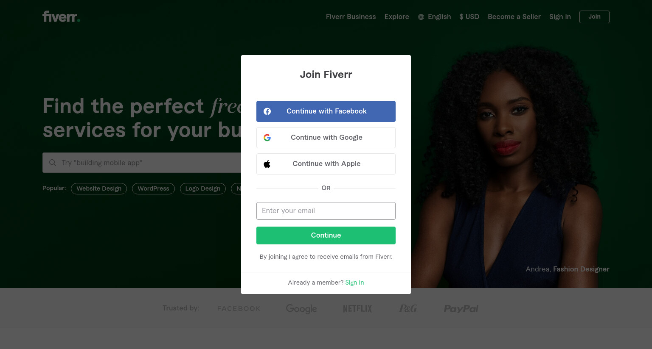Click Continue with Facebook button
This screenshot has height=349, width=652.
pyautogui.click(x=326, y=111)
